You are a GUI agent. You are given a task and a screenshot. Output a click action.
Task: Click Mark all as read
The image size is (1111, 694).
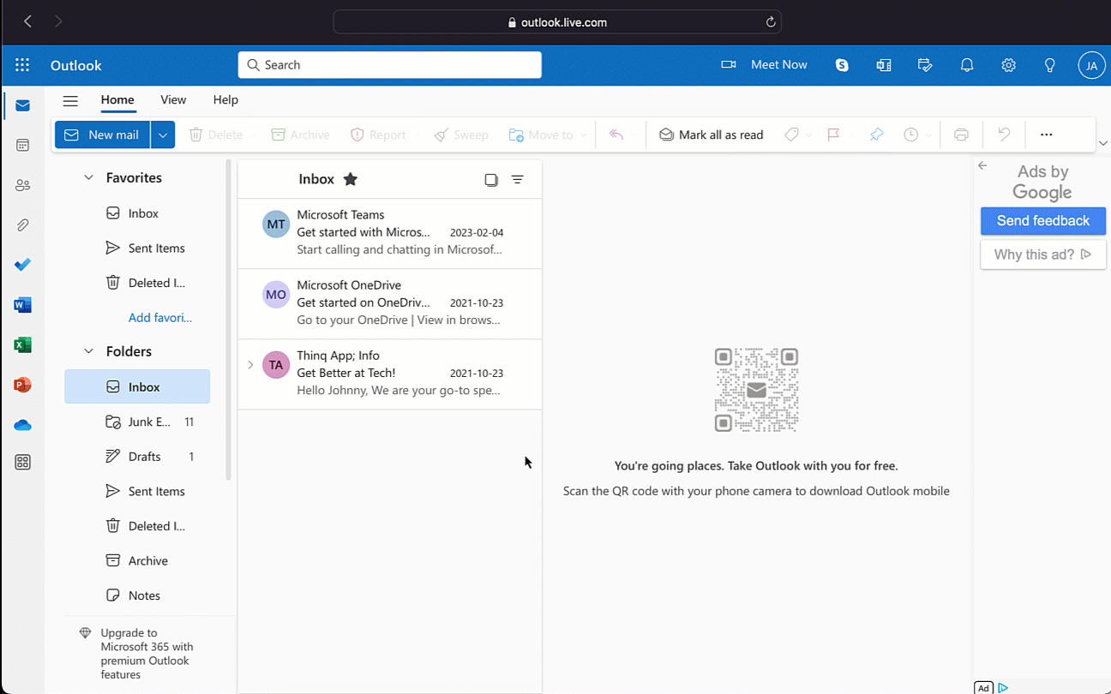[x=711, y=135]
